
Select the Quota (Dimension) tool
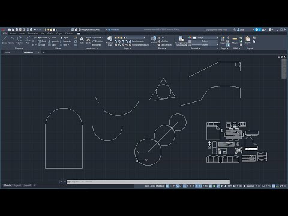pyautogui.click(x=88, y=40)
